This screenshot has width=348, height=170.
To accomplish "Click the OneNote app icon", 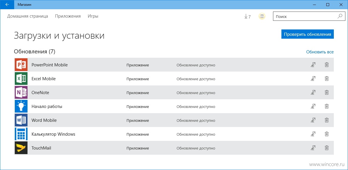I will [x=21, y=93].
